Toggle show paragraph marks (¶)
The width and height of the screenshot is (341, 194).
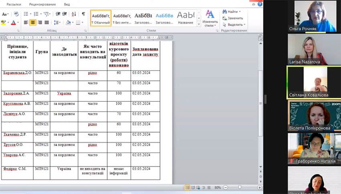click(x=83, y=14)
